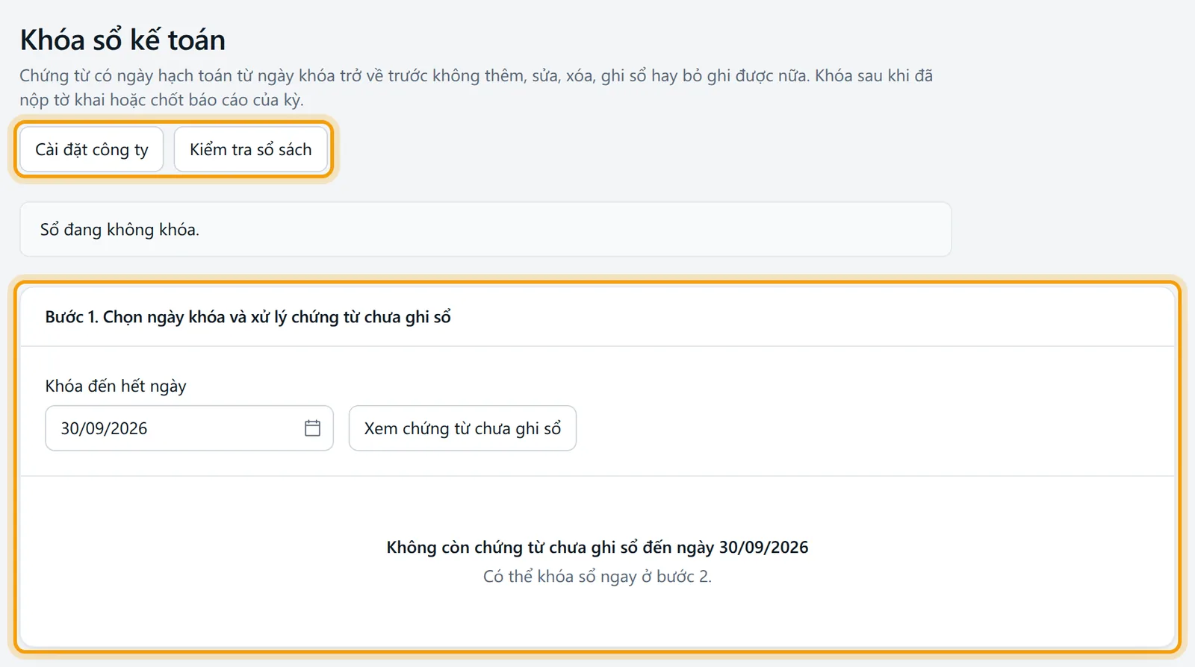Click the 'Bước 1. Chọn ngày khóa' section title
Viewport: 1195px width, 667px height.
click(248, 317)
